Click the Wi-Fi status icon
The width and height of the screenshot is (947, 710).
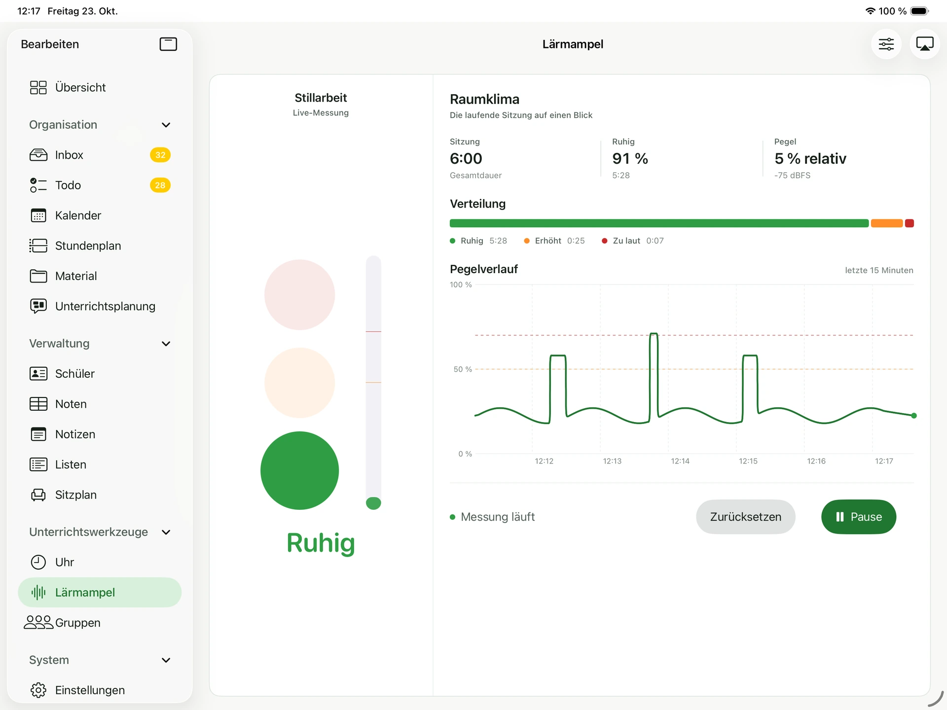pyautogui.click(x=871, y=11)
